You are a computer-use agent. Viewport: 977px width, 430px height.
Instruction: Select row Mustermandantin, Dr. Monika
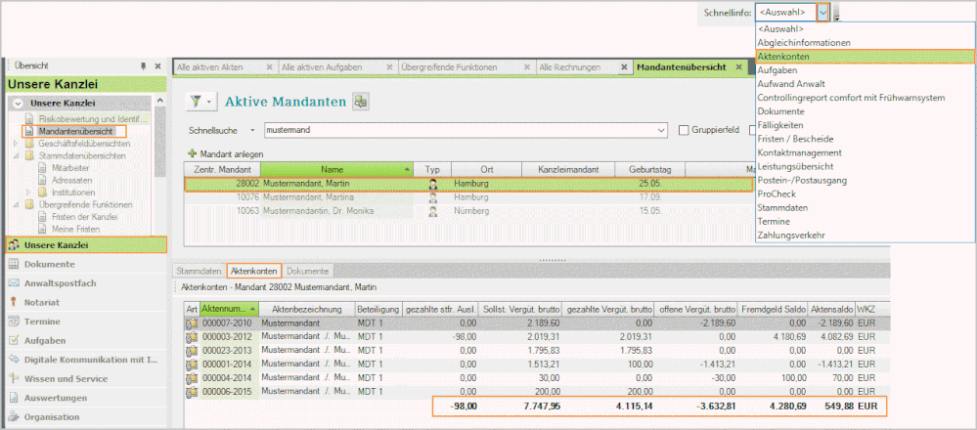pyautogui.click(x=467, y=210)
